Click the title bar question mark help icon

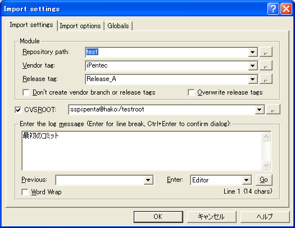click(x=273, y=8)
